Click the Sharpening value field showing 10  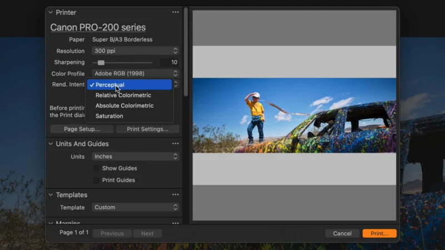tap(169, 62)
